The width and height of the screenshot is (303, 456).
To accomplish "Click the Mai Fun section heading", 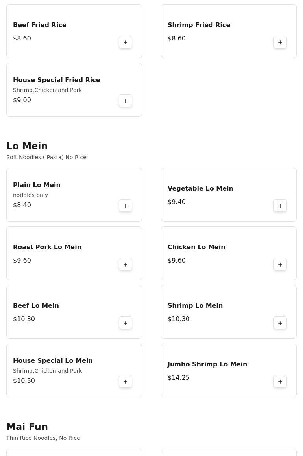I will [27, 427].
